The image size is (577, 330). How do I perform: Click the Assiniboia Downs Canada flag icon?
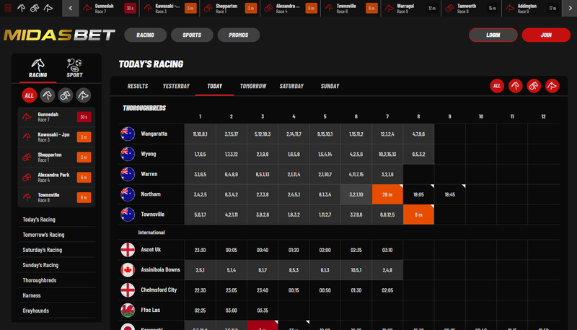128,270
